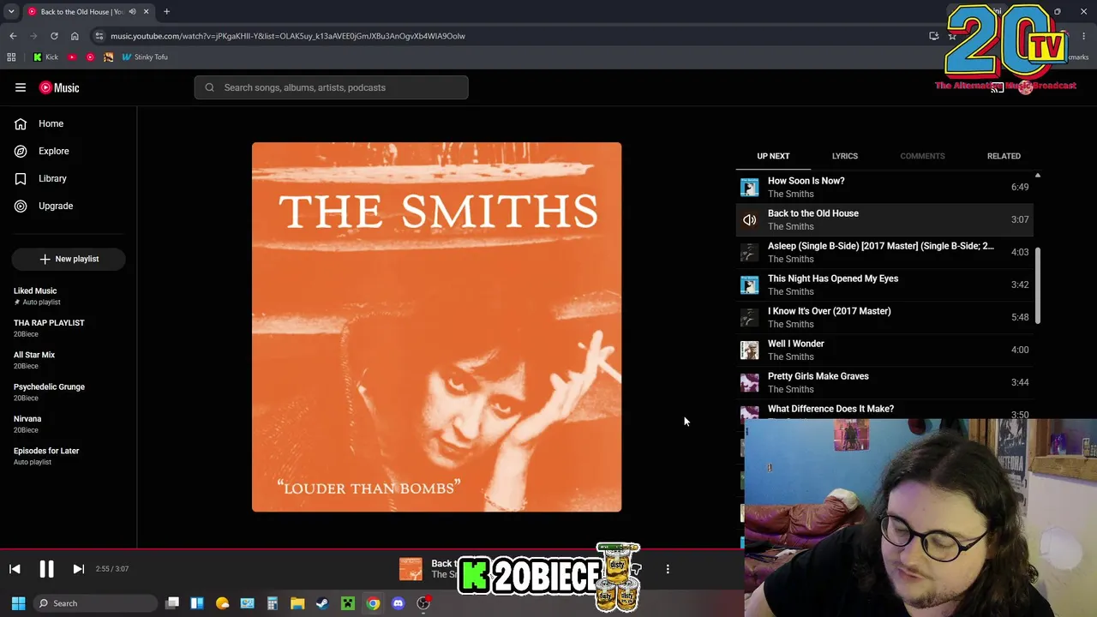Viewport: 1097px width, 617px height.
Task: Select Back to the Old House queue row
Action: pos(884,219)
